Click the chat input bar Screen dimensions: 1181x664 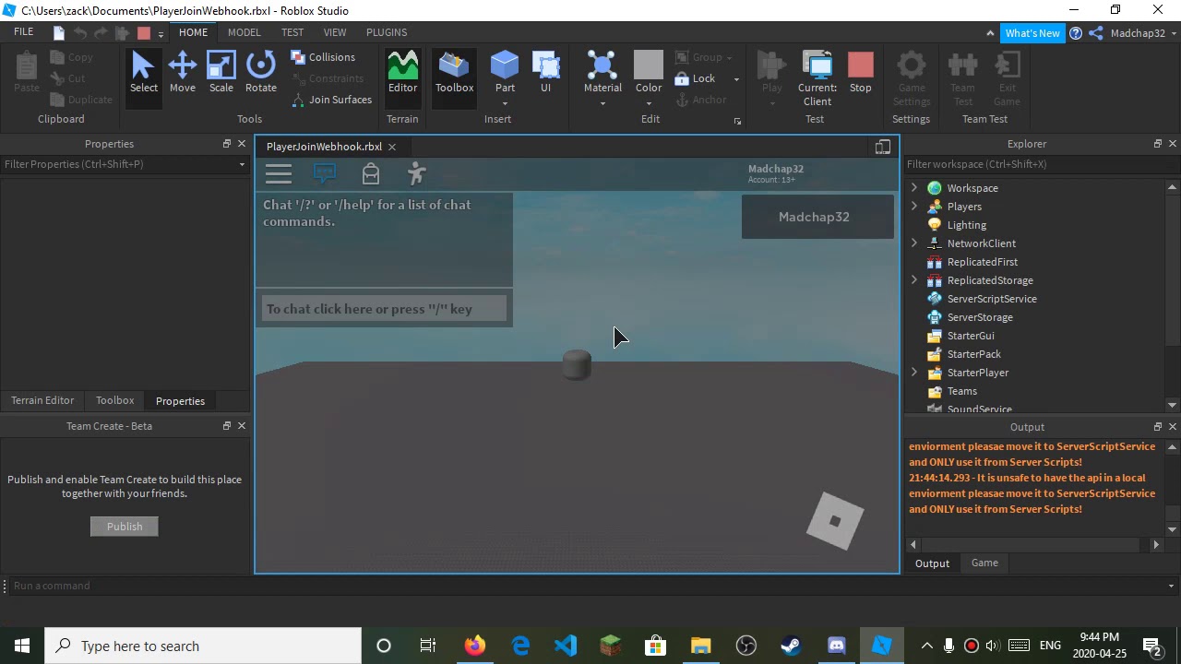(384, 309)
